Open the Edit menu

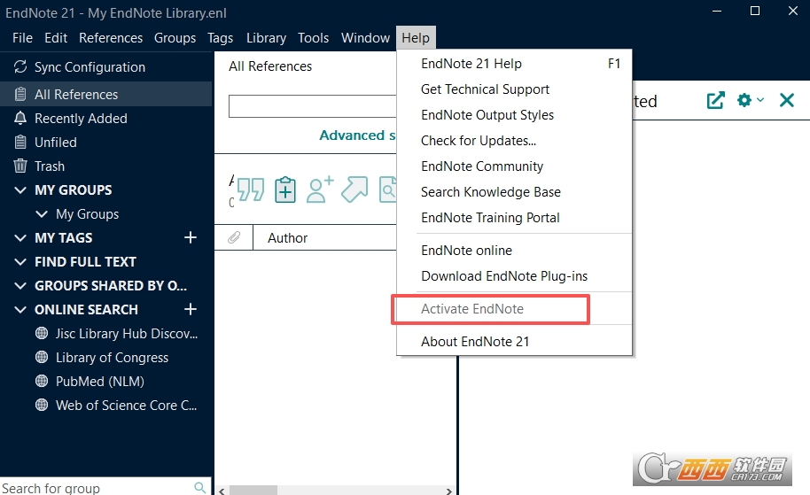pyautogui.click(x=56, y=38)
